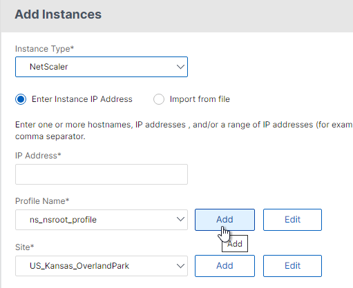Screen dimensions: 353x288
Task: Click the Instance Type field label
Action: 44,49
